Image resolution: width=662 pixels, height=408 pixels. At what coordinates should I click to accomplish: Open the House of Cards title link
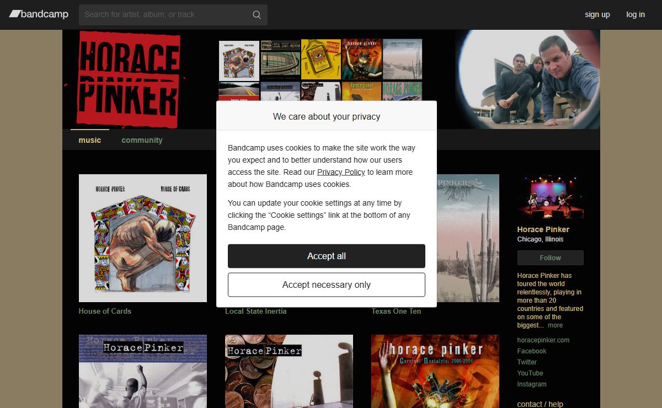click(x=105, y=311)
